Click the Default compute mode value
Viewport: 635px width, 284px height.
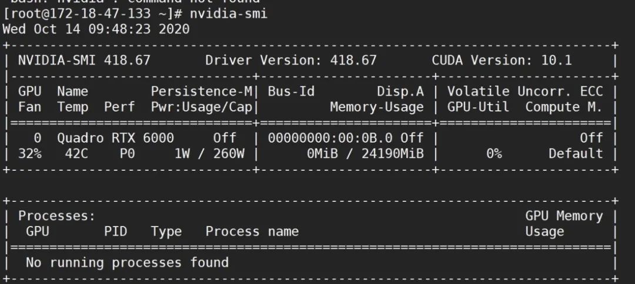pos(576,154)
